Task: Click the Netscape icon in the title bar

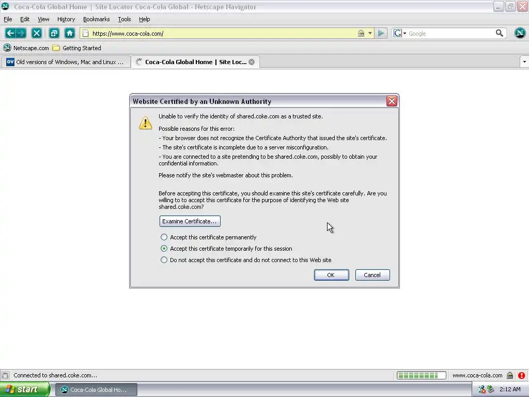Action: click(5, 6)
